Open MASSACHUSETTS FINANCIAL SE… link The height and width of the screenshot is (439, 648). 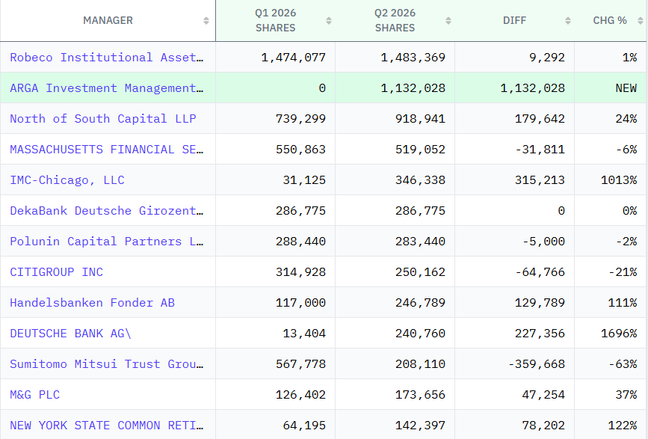(x=107, y=150)
